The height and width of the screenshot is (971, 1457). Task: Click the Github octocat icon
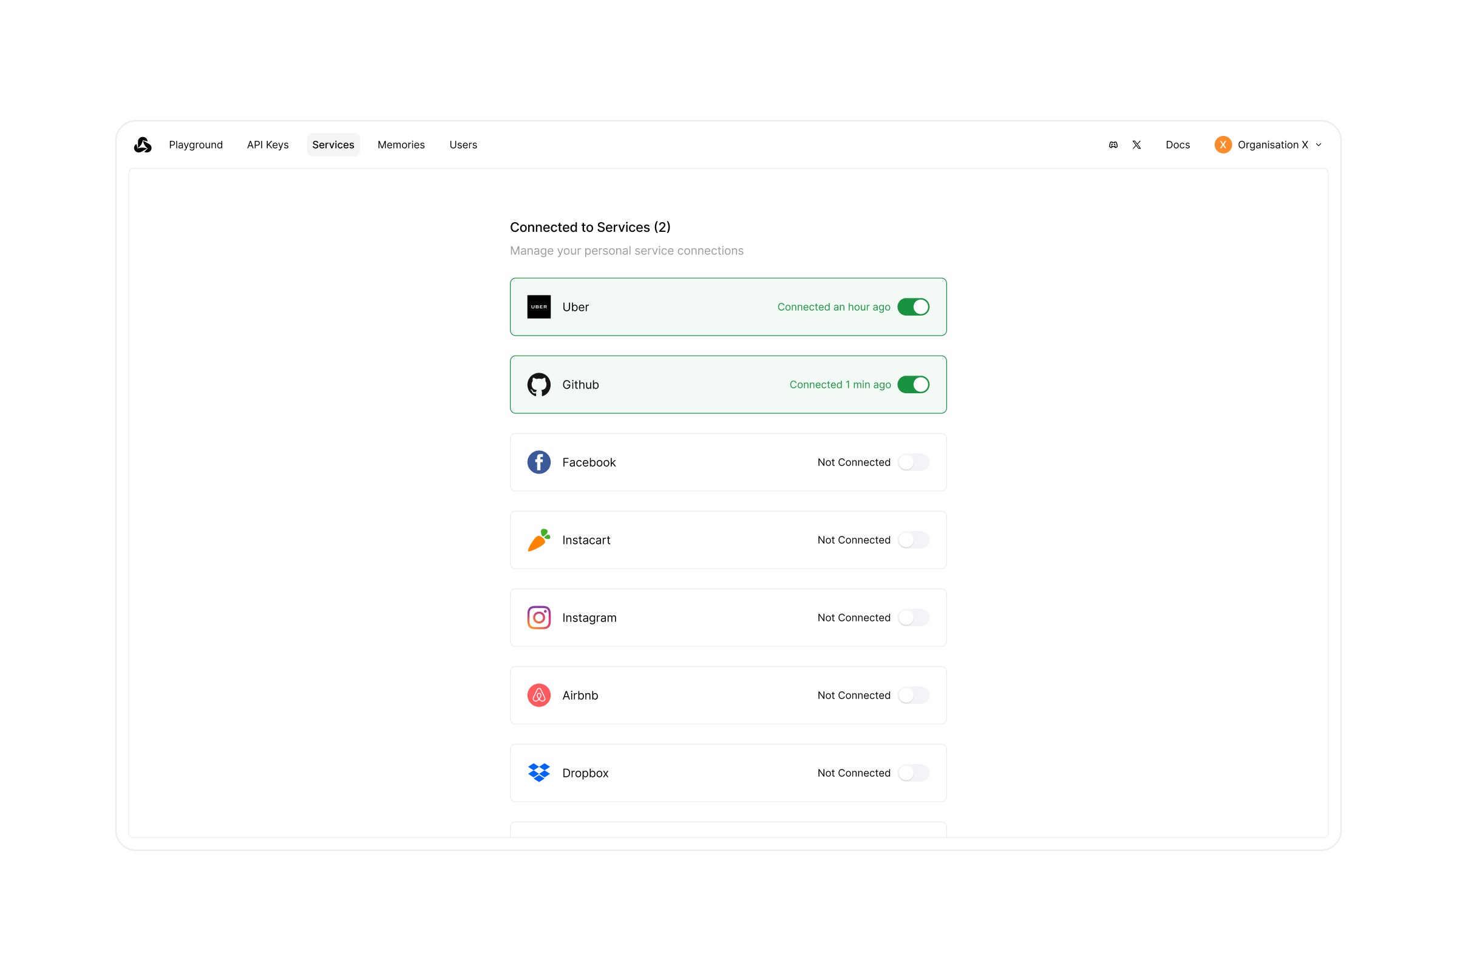(539, 385)
